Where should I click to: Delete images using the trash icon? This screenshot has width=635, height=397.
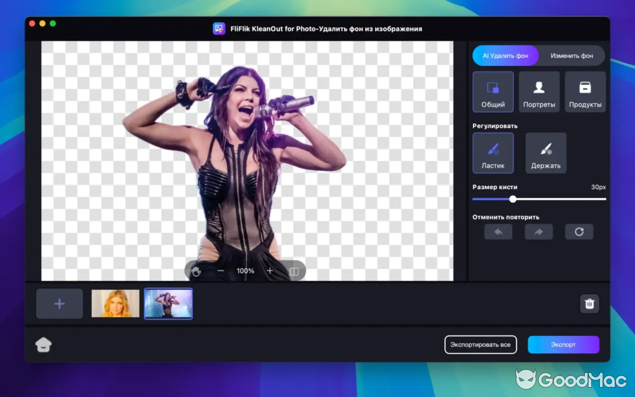tap(589, 304)
